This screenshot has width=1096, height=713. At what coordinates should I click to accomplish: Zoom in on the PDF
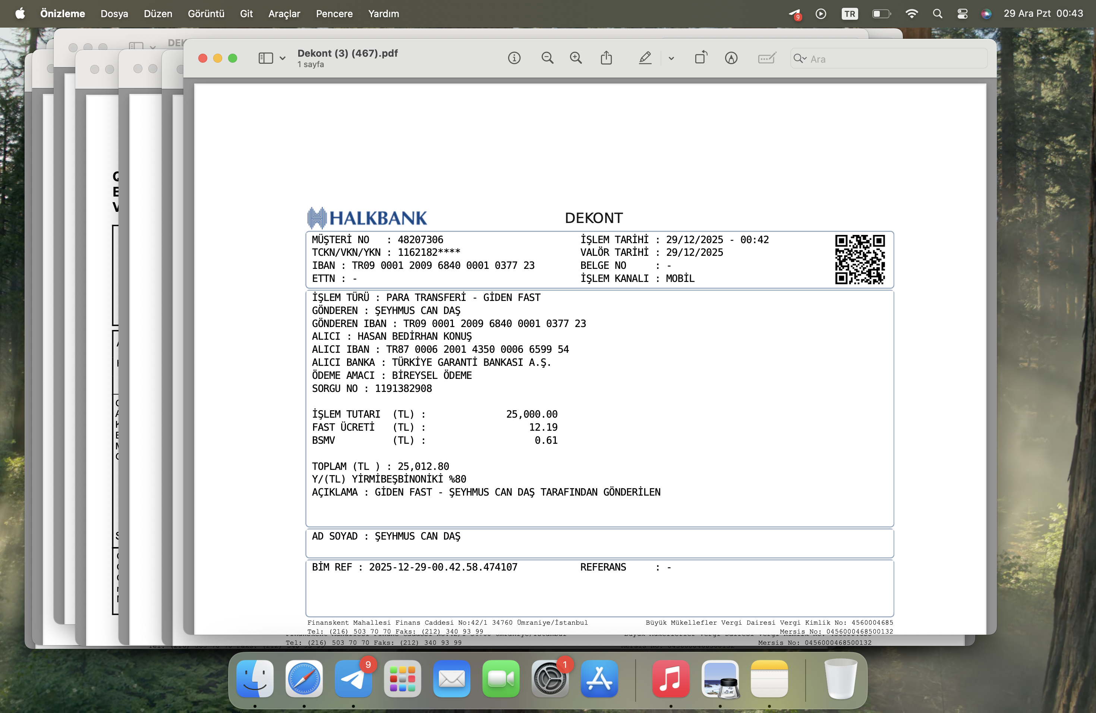coord(576,58)
